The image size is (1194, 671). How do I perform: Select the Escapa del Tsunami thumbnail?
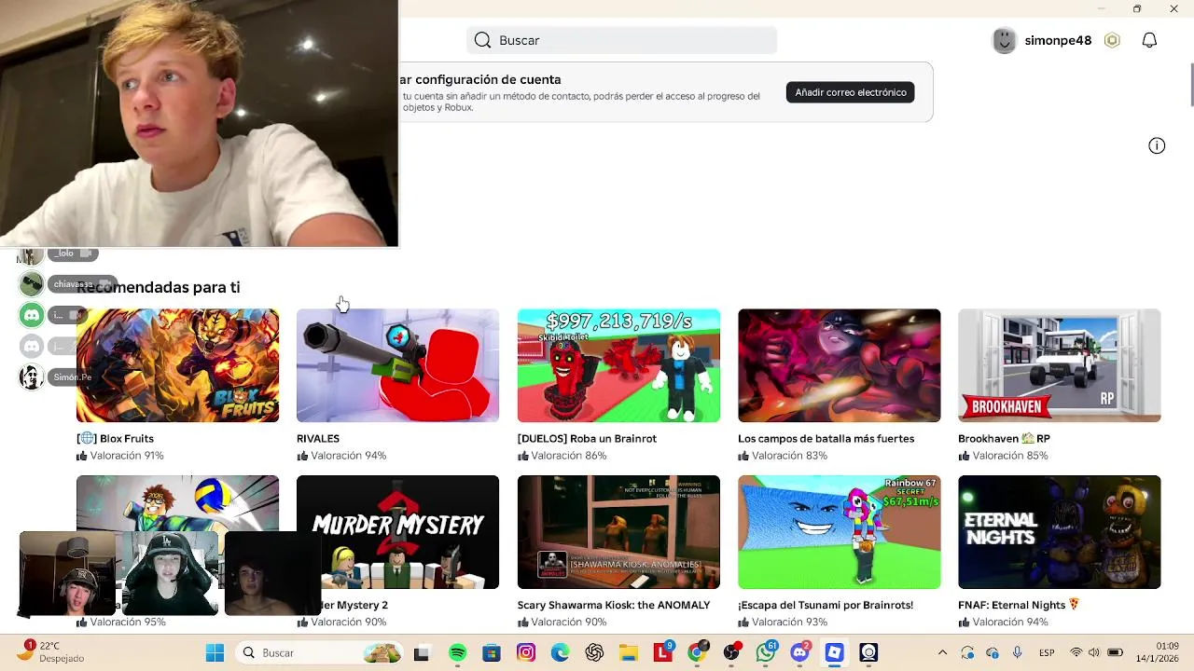[x=839, y=532]
